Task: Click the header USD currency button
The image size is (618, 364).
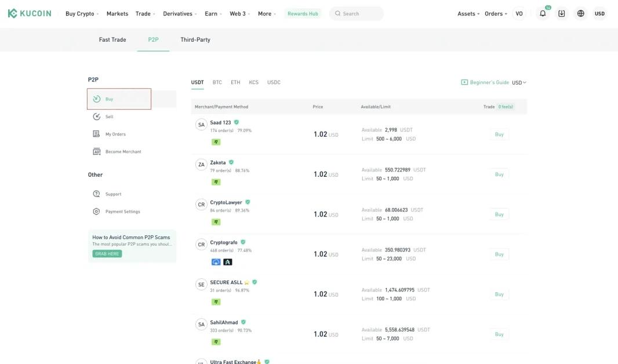Action: [x=599, y=13]
